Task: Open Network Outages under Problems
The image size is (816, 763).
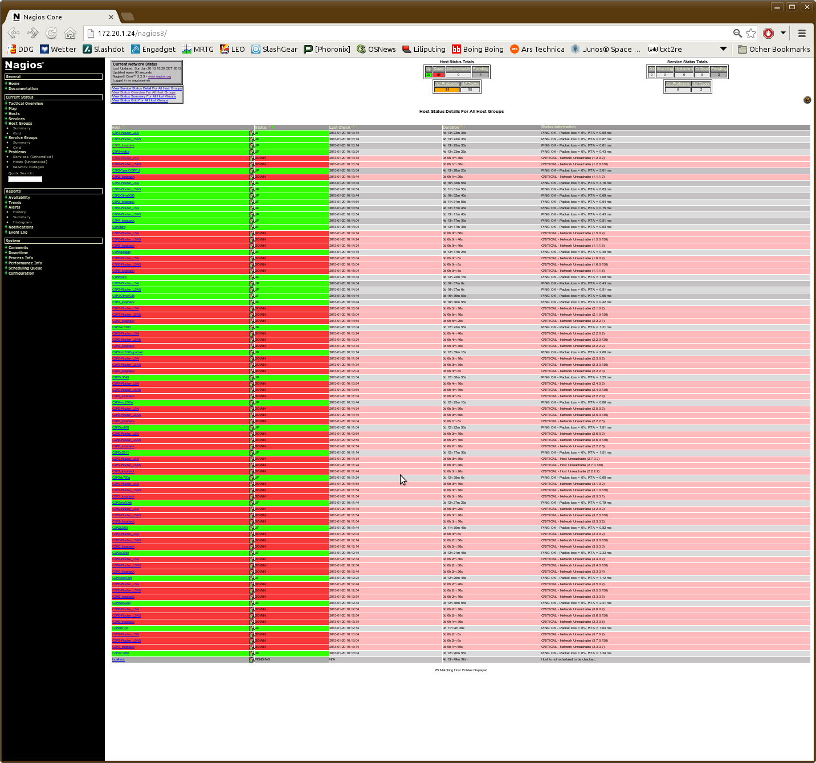Action: click(28, 167)
